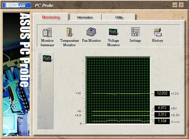The image size is (189, 139).
Task: Open the History icon
Action: coord(157,32)
